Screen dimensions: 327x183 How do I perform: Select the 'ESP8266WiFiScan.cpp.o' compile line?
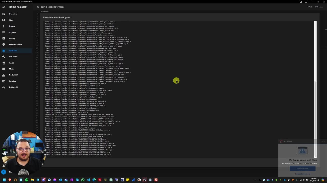pyautogui.click(x=78, y=154)
